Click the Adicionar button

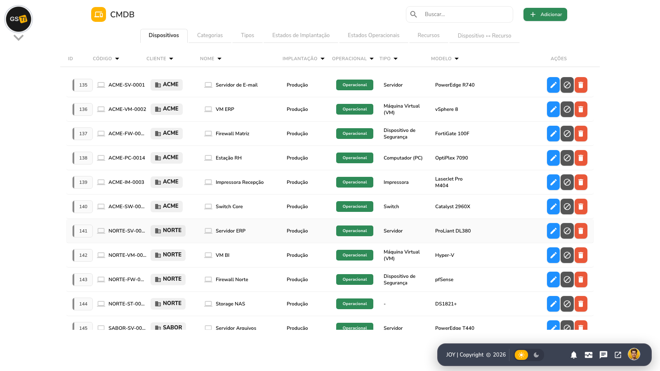pyautogui.click(x=545, y=14)
